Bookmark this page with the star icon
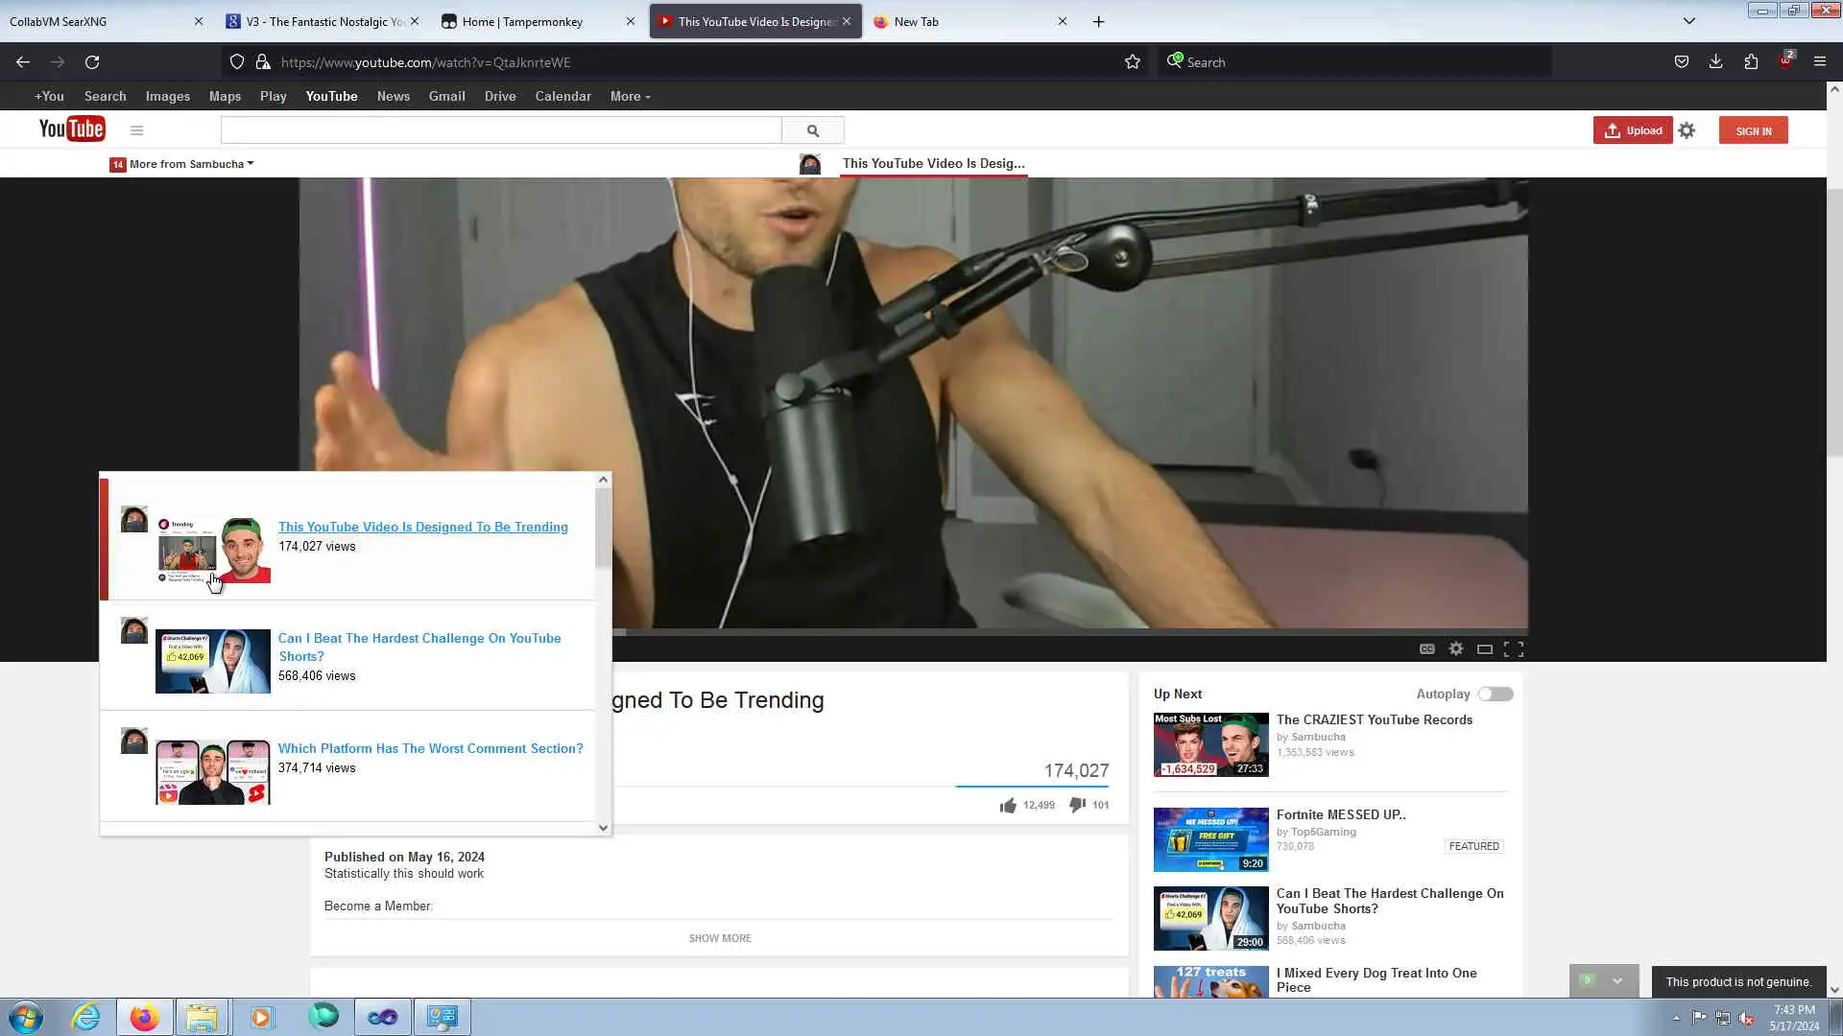The height and width of the screenshot is (1036, 1843). (x=1133, y=62)
